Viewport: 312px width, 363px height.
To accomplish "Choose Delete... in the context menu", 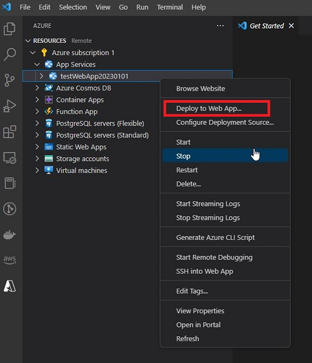I will 225,184.
